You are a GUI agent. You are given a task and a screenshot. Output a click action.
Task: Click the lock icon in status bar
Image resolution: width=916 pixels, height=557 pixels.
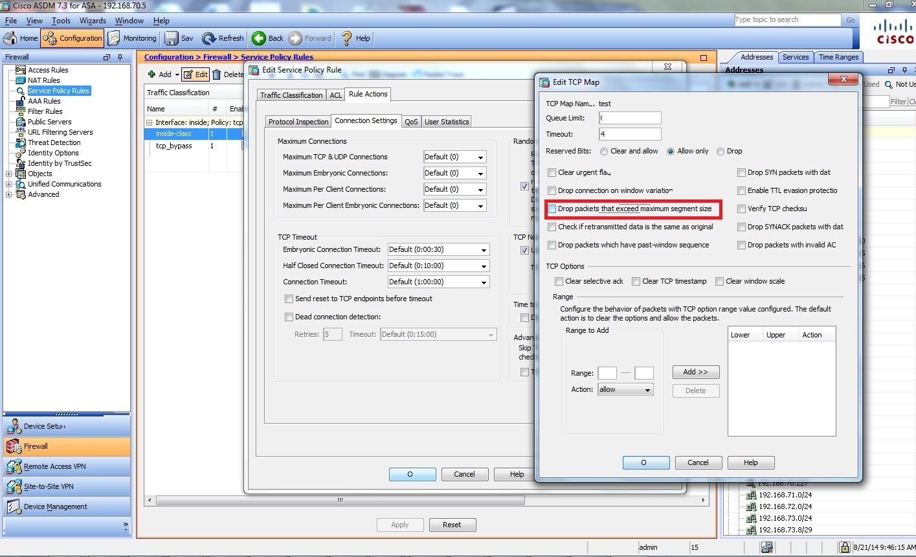coord(844,547)
